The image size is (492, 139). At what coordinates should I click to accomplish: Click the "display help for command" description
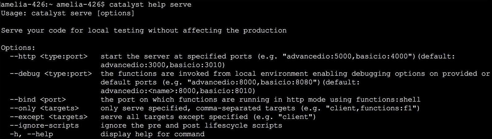click(x=152, y=134)
